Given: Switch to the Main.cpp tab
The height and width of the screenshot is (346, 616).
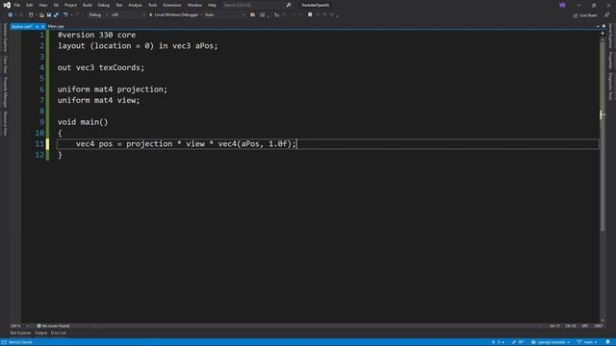Looking at the screenshot, I should [x=56, y=26].
